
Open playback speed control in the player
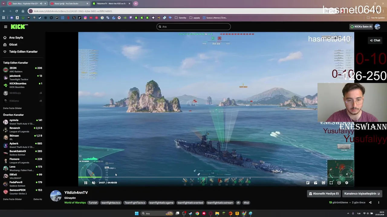pos(339,183)
